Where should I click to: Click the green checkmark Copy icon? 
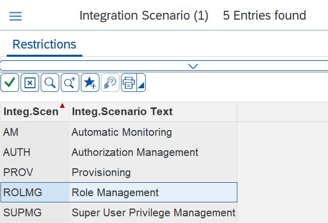10,83
